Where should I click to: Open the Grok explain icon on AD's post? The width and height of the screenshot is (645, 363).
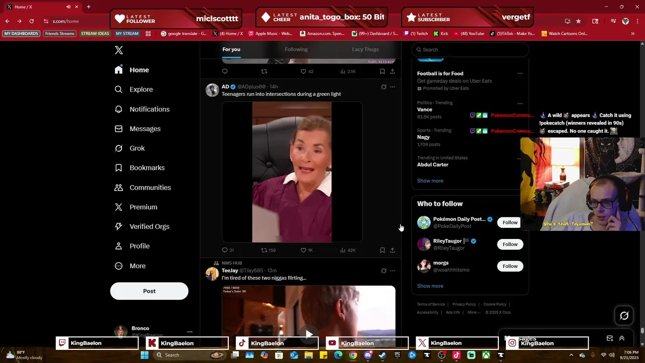383,87
